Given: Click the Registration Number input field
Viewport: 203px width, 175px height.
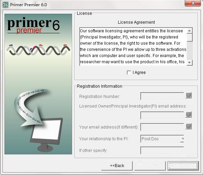Looking at the screenshot, I should [x=162, y=96].
